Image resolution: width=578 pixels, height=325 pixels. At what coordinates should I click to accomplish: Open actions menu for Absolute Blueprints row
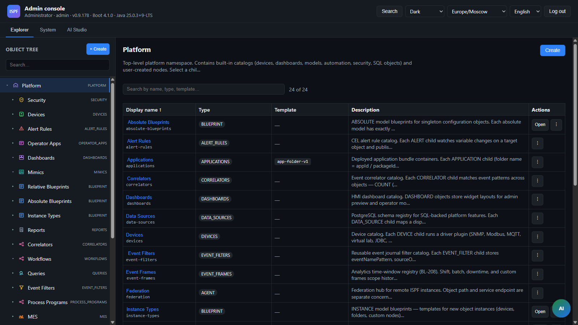[x=556, y=125]
